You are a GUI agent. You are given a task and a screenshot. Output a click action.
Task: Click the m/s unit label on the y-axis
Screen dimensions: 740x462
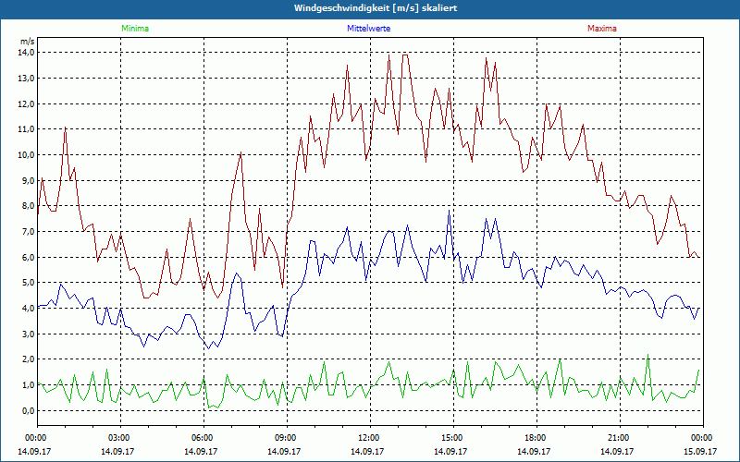pos(27,42)
